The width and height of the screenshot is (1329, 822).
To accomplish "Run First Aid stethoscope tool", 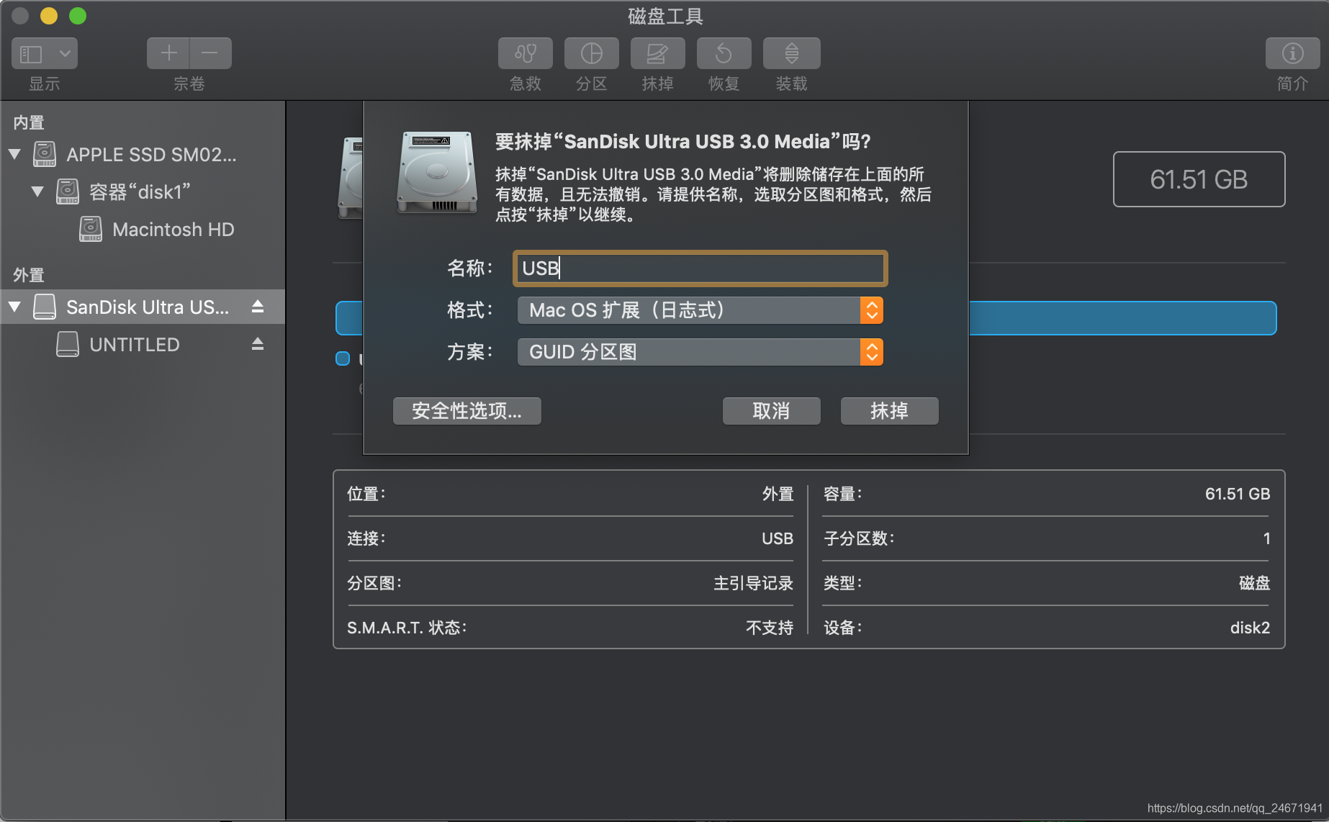I will pyautogui.click(x=526, y=53).
